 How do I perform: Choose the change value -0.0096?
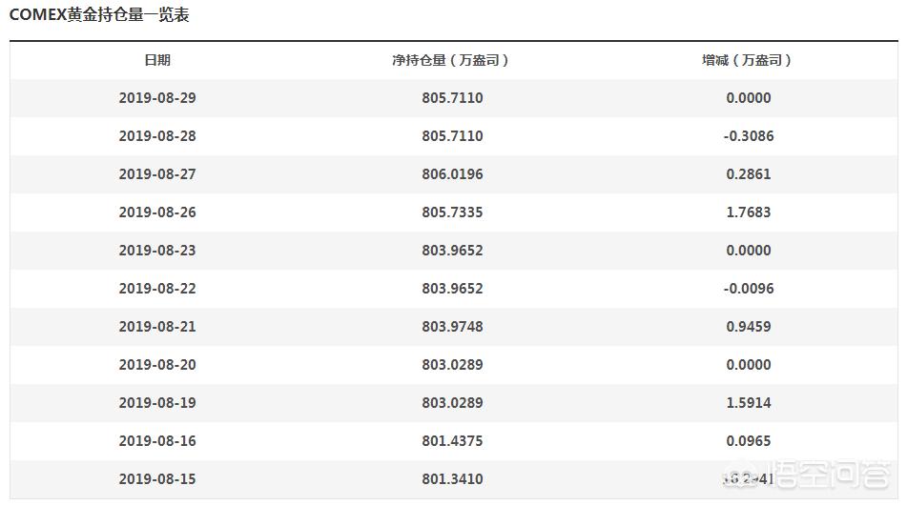(749, 288)
